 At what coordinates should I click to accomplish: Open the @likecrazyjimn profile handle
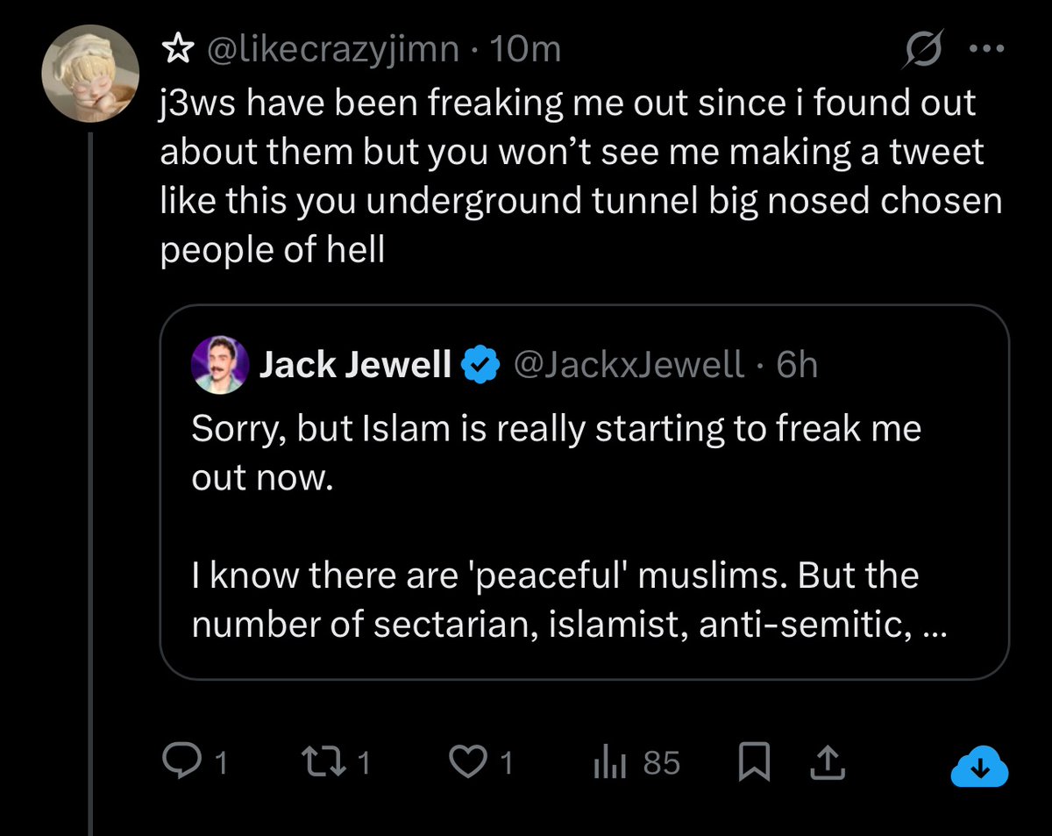[331, 51]
